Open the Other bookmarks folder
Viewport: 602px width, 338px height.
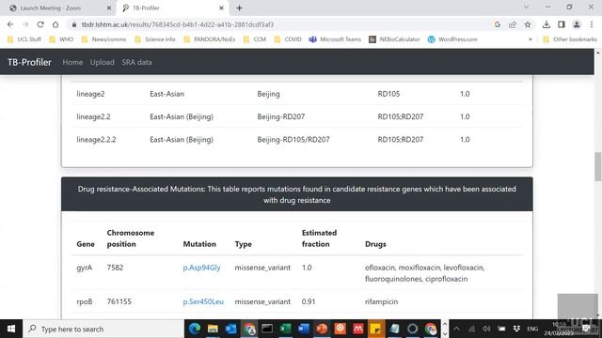click(x=570, y=39)
